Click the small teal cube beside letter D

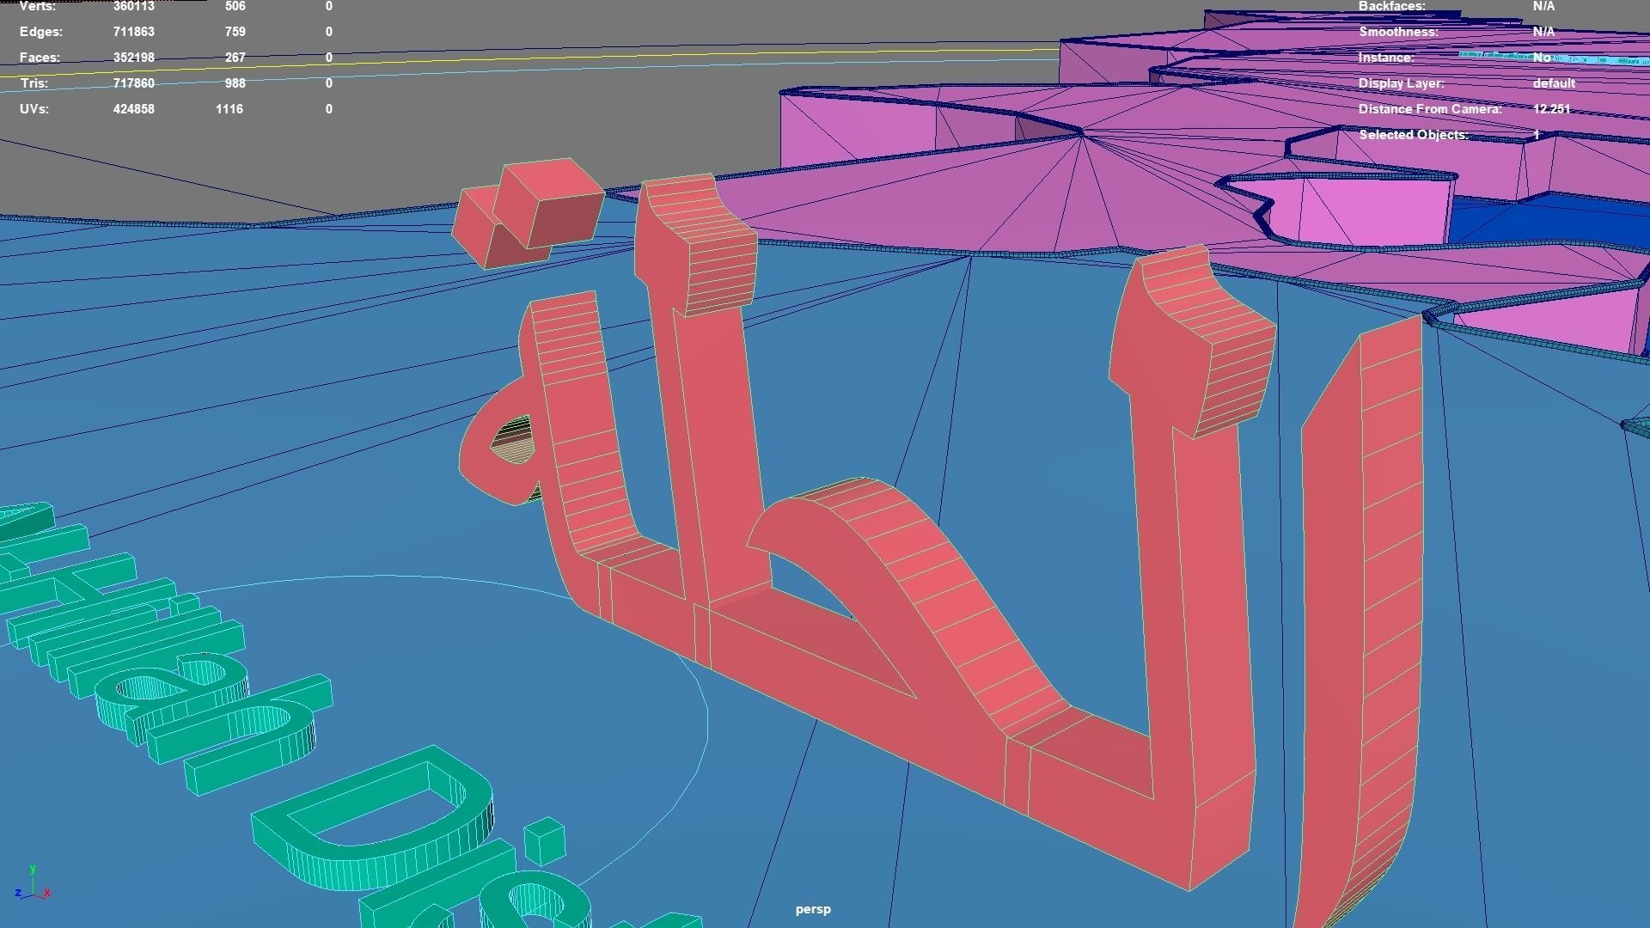(544, 842)
